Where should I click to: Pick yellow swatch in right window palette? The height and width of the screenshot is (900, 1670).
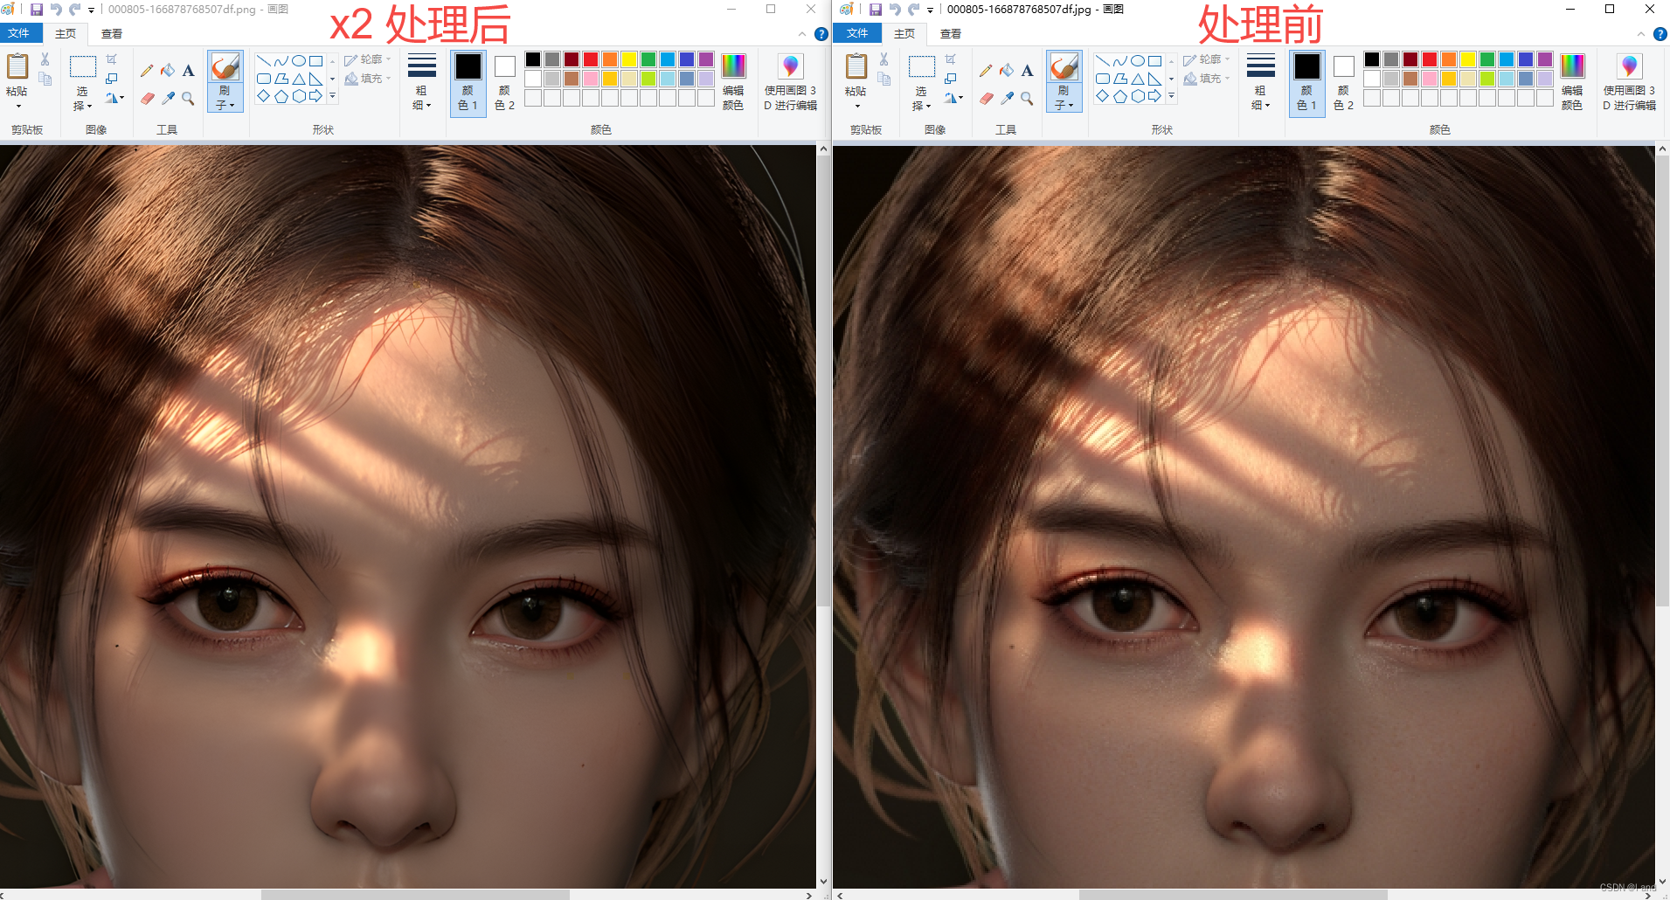(x=1468, y=59)
